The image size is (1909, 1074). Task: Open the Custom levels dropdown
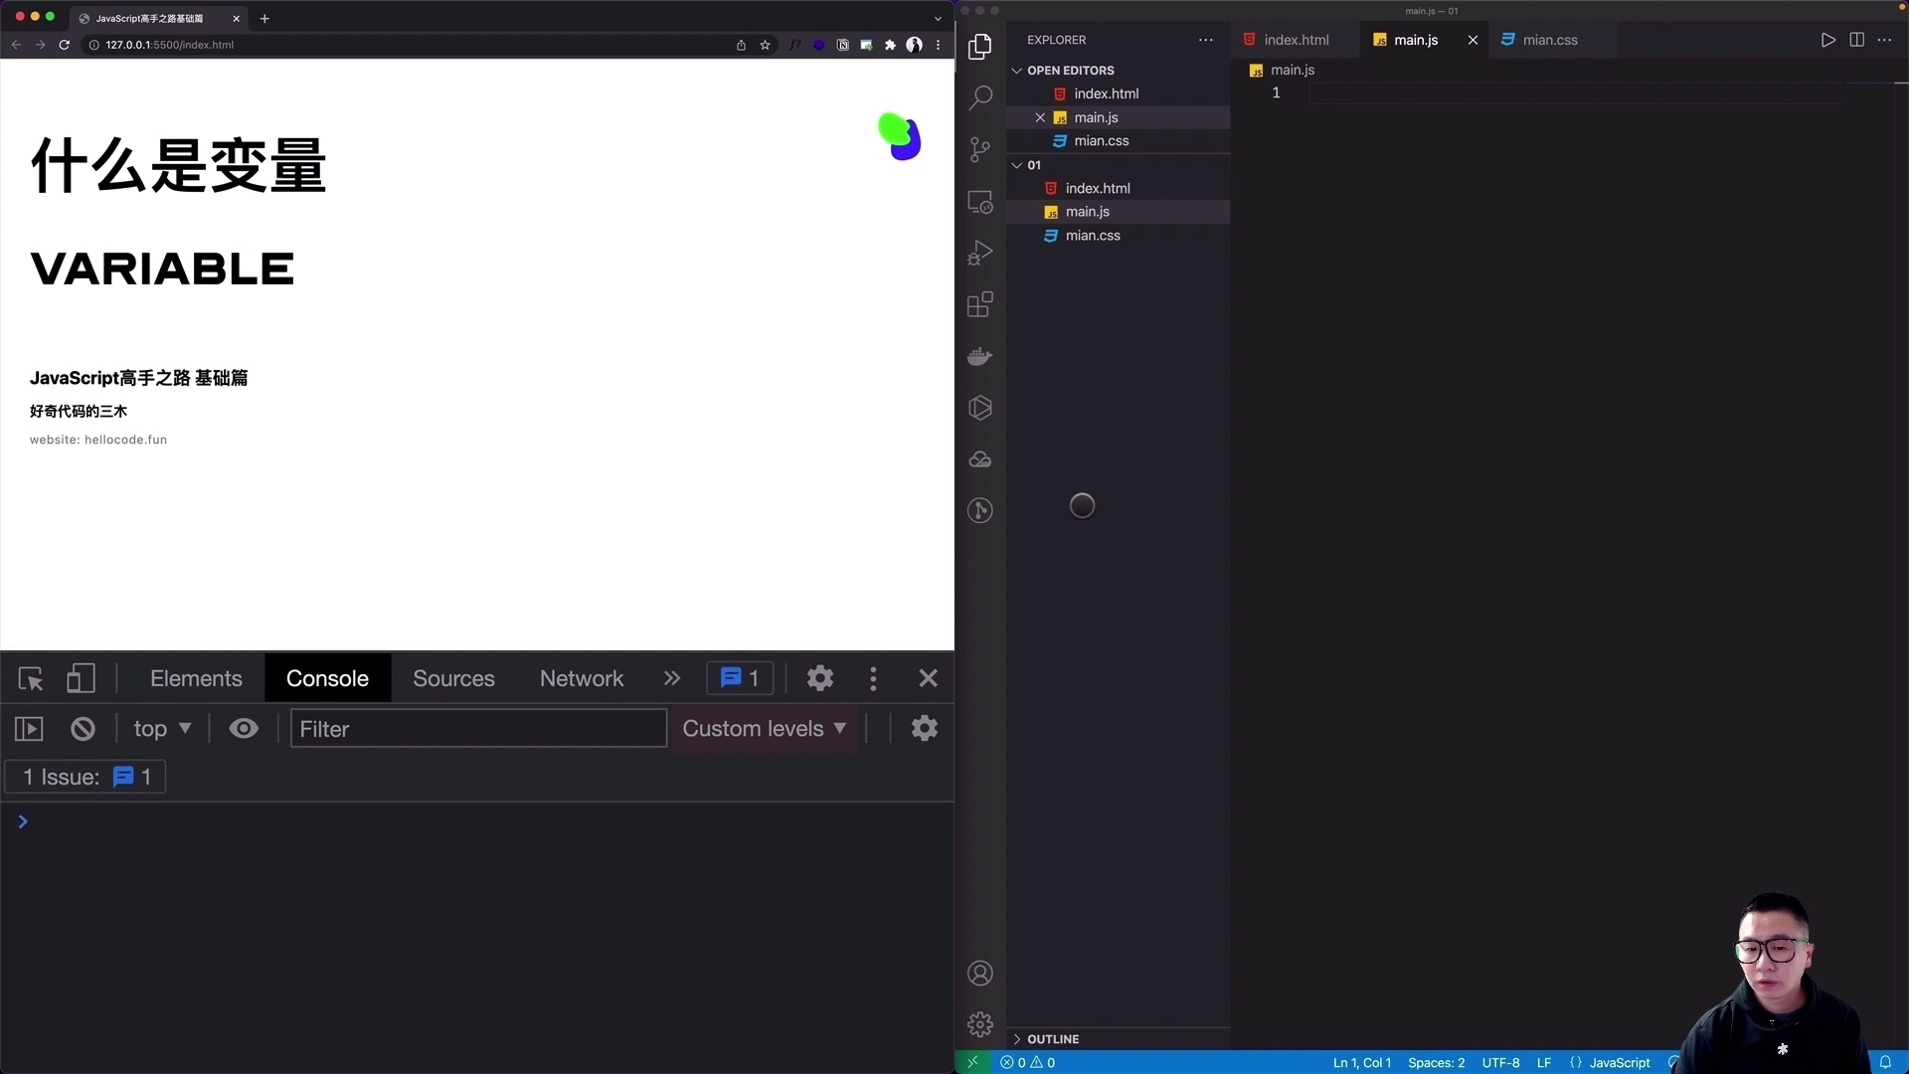[x=764, y=728]
